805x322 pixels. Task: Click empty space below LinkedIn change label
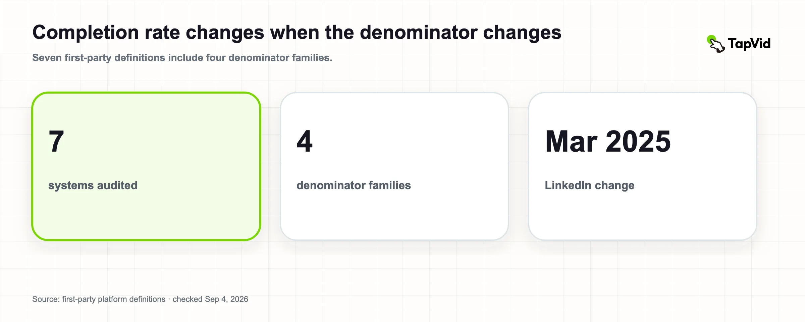(x=643, y=215)
